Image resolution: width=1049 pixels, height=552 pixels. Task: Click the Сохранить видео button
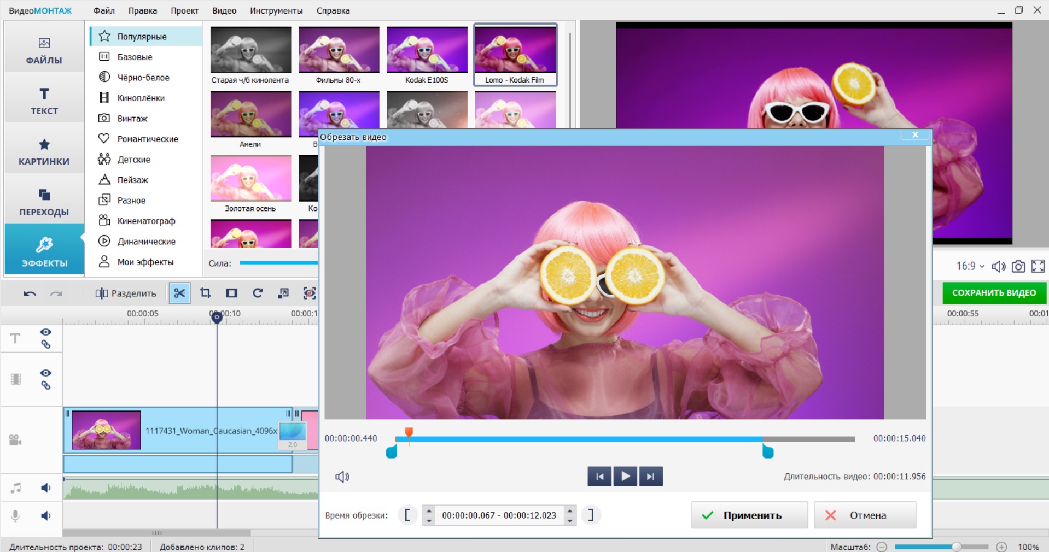994,293
